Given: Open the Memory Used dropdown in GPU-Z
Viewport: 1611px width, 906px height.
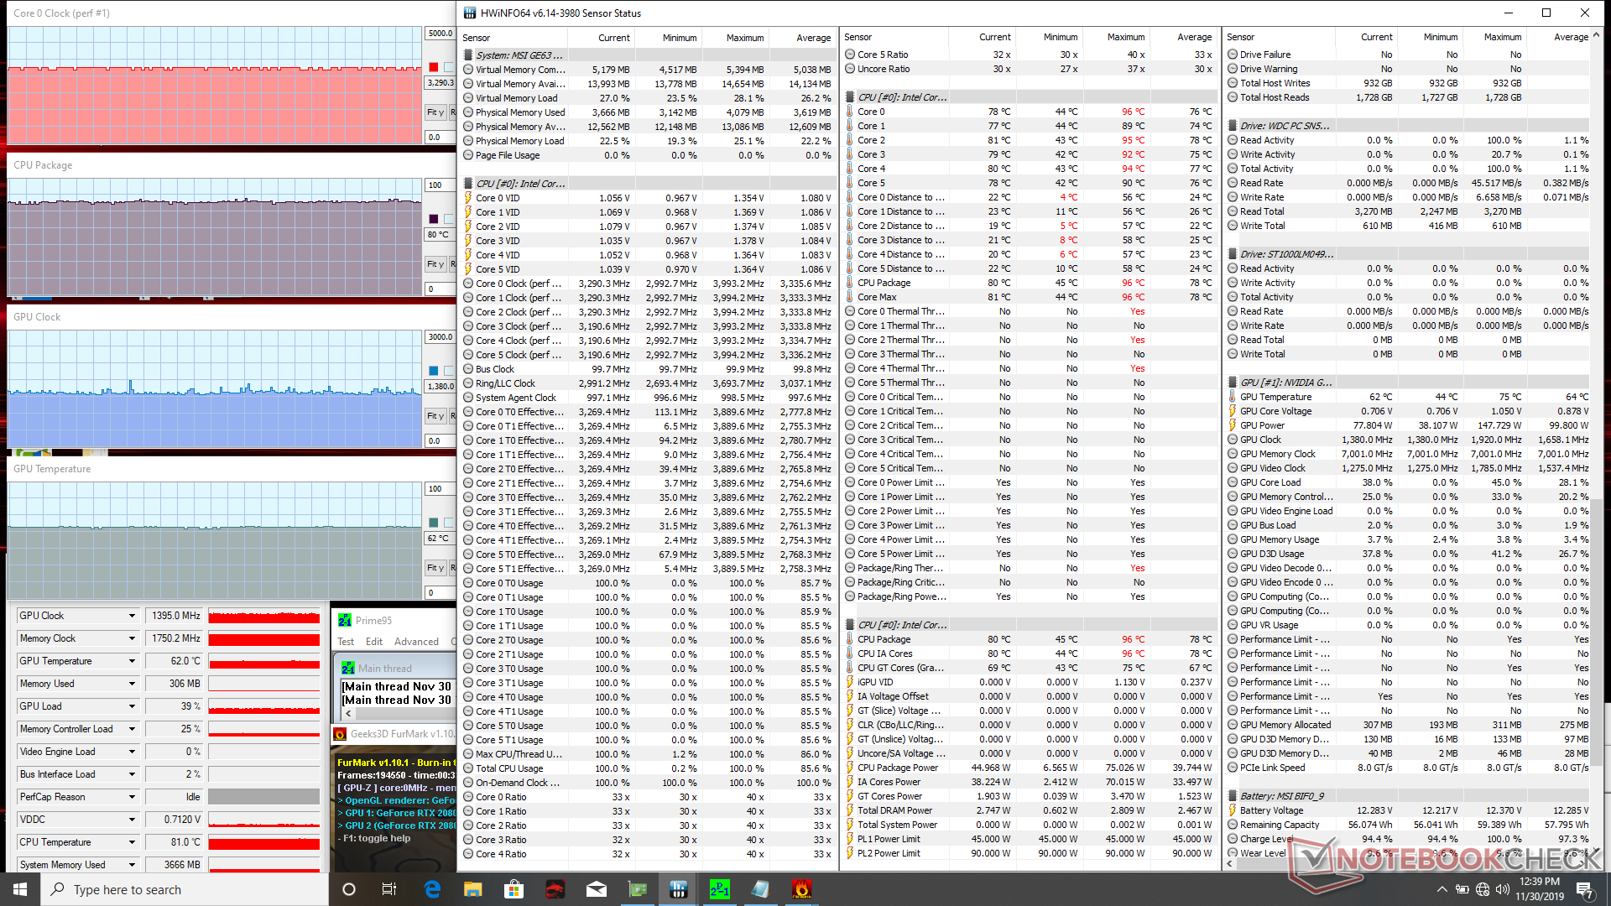Looking at the screenshot, I should tap(132, 684).
